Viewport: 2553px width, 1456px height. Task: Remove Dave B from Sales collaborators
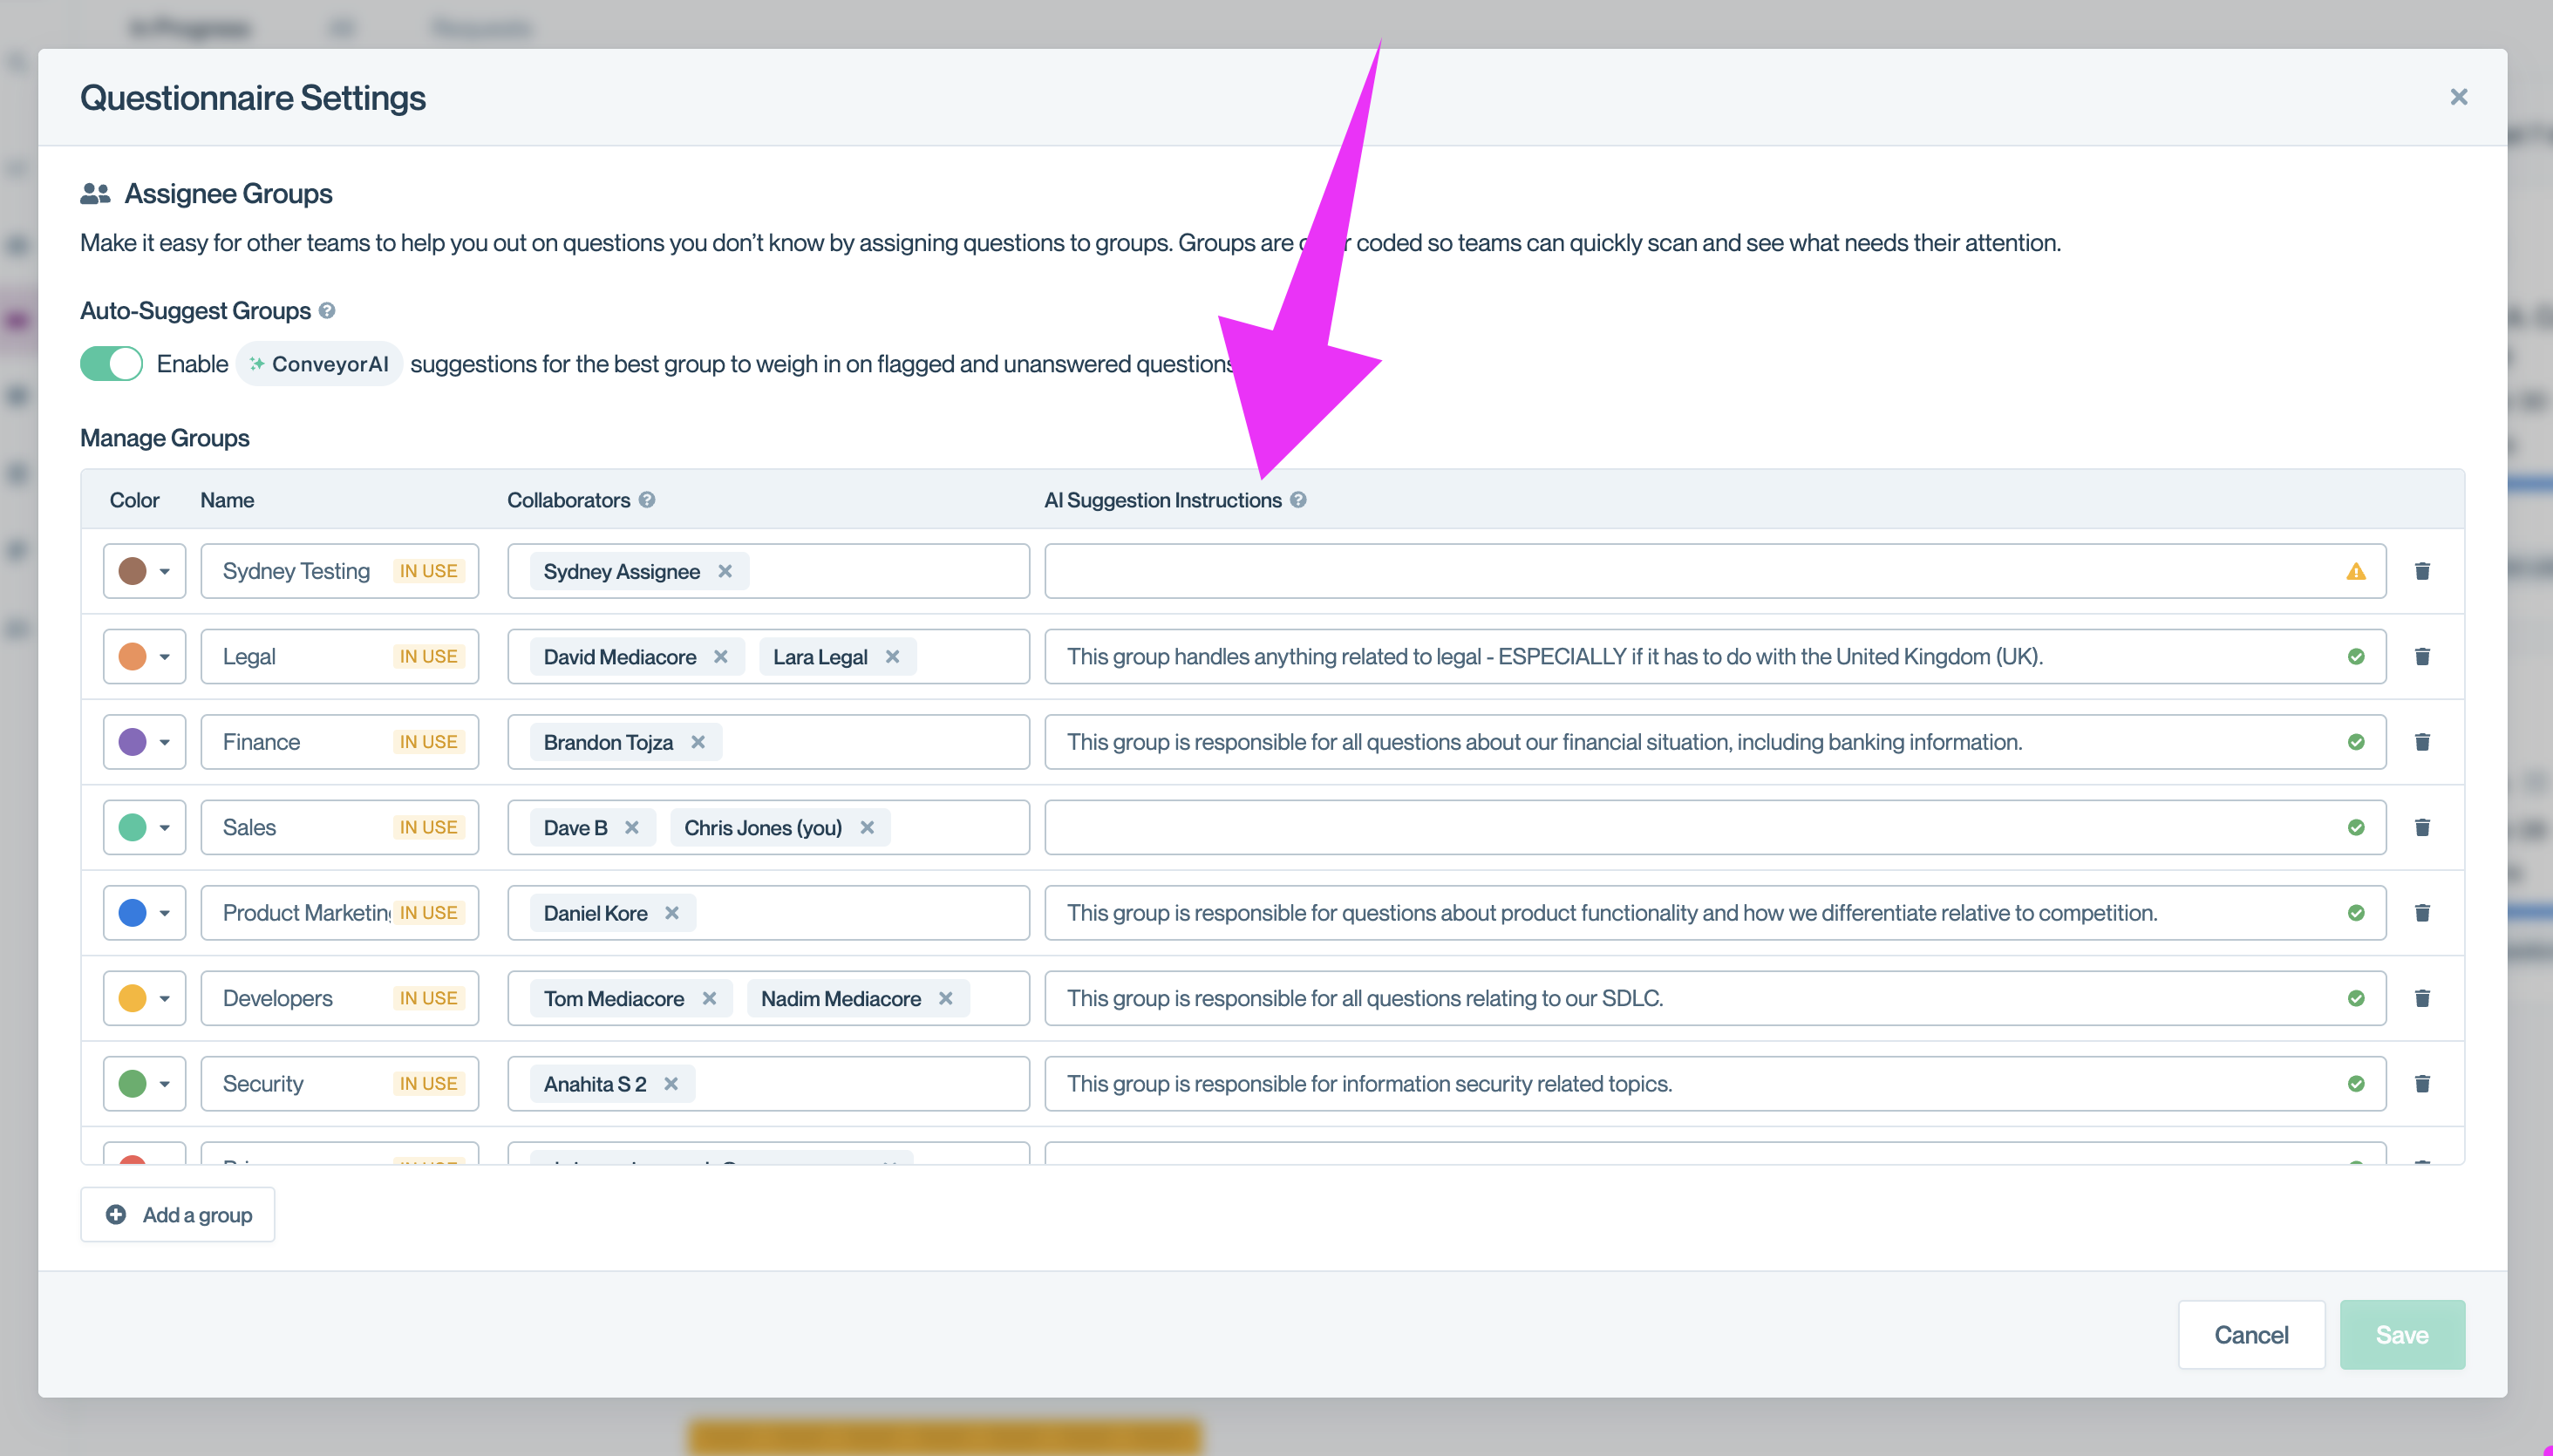coord(631,828)
